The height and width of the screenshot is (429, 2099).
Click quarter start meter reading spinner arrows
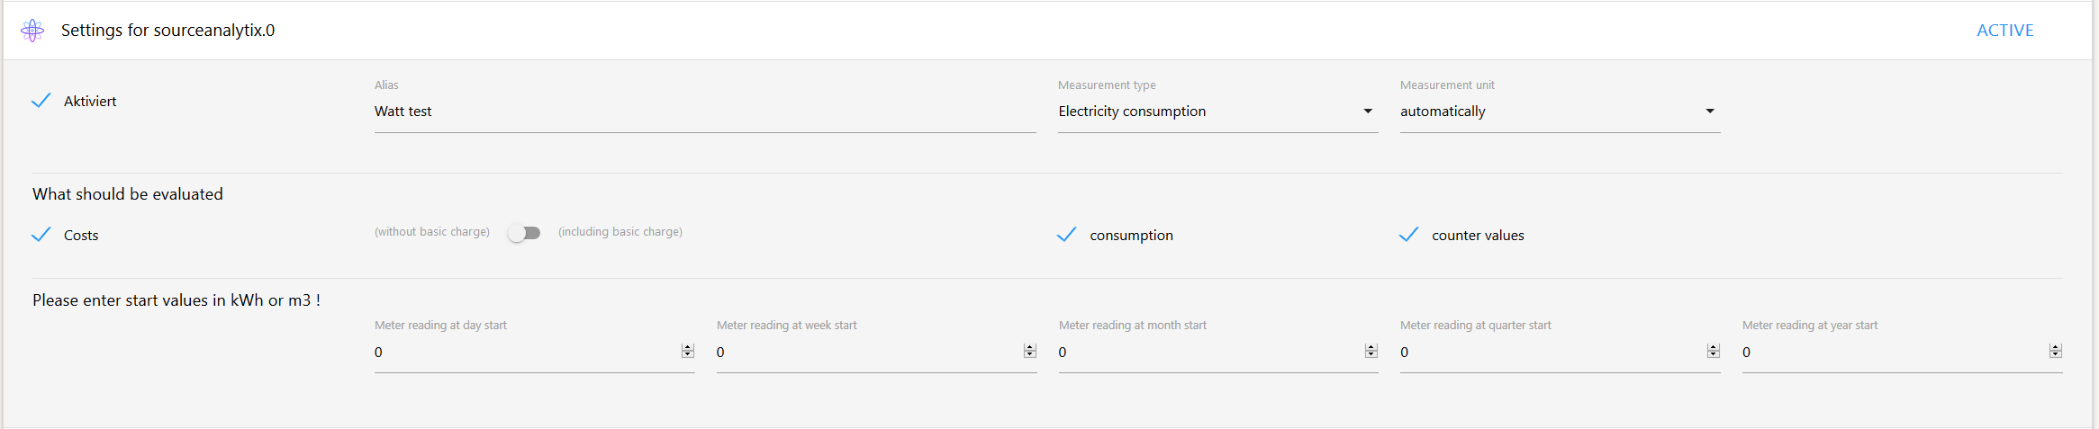pos(1714,351)
